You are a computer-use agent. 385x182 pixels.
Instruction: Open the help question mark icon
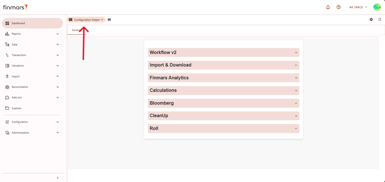pos(338,7)
